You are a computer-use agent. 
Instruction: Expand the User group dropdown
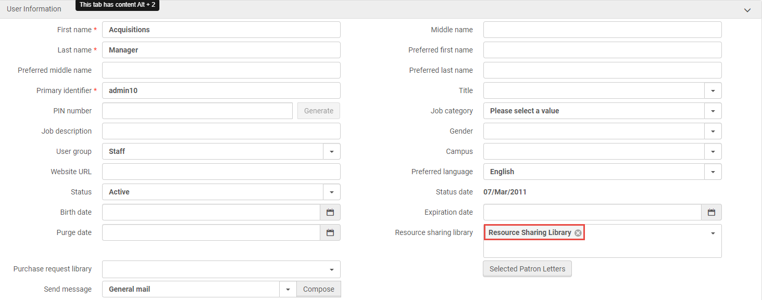[331, 151]
